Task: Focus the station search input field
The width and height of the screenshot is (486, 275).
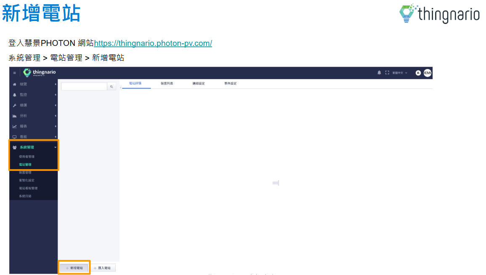Action: pos(84,87)
